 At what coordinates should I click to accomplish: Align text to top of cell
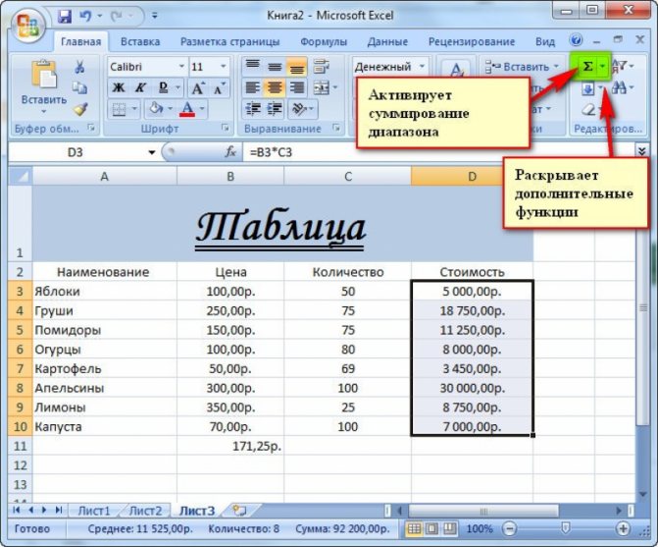[253, 67]
